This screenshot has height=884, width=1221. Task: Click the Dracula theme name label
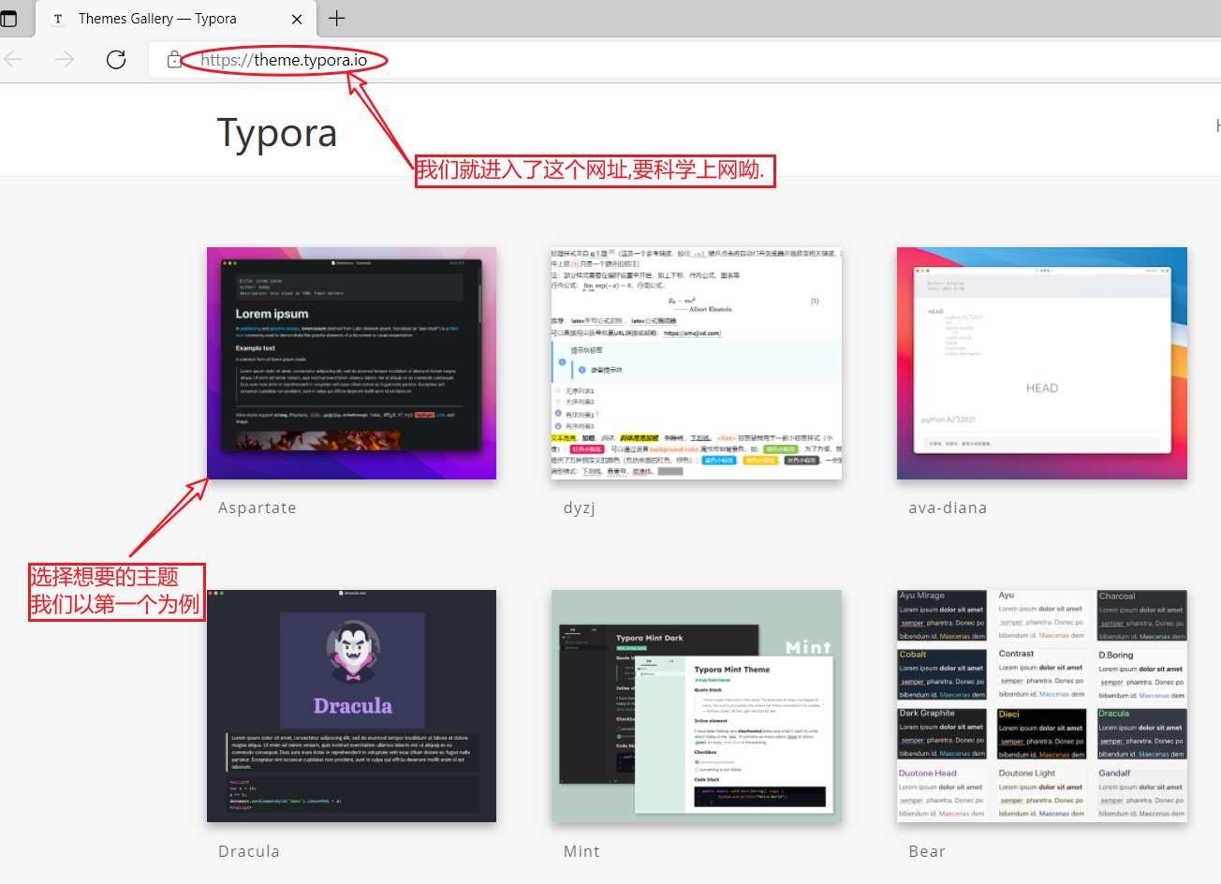click(x=248, y=850)
